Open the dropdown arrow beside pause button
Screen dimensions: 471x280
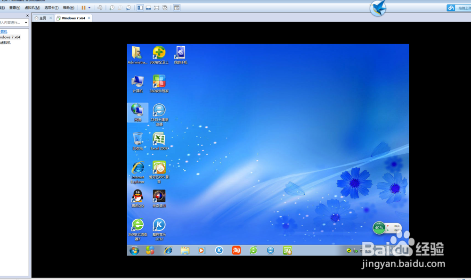89,8
